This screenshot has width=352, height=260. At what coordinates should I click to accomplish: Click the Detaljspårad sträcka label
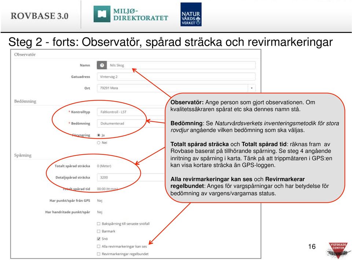(x=73, y=177)
